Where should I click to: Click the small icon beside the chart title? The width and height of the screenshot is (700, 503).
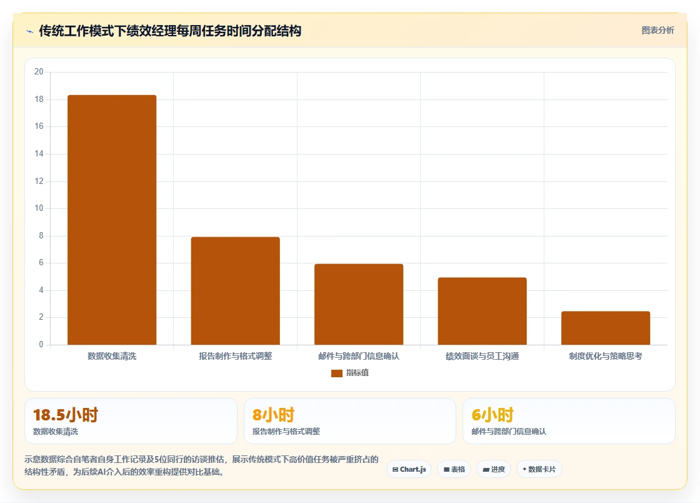(x=30, y=31)
